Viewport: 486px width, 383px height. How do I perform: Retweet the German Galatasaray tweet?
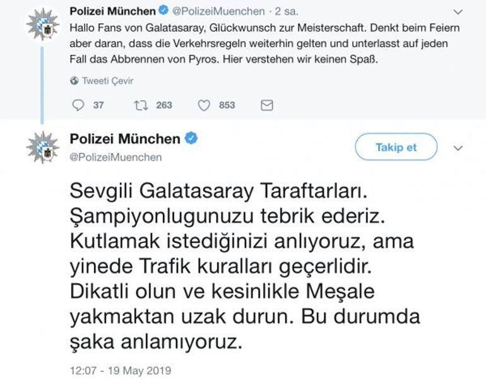pyautogui.click(x=141, y=105)
